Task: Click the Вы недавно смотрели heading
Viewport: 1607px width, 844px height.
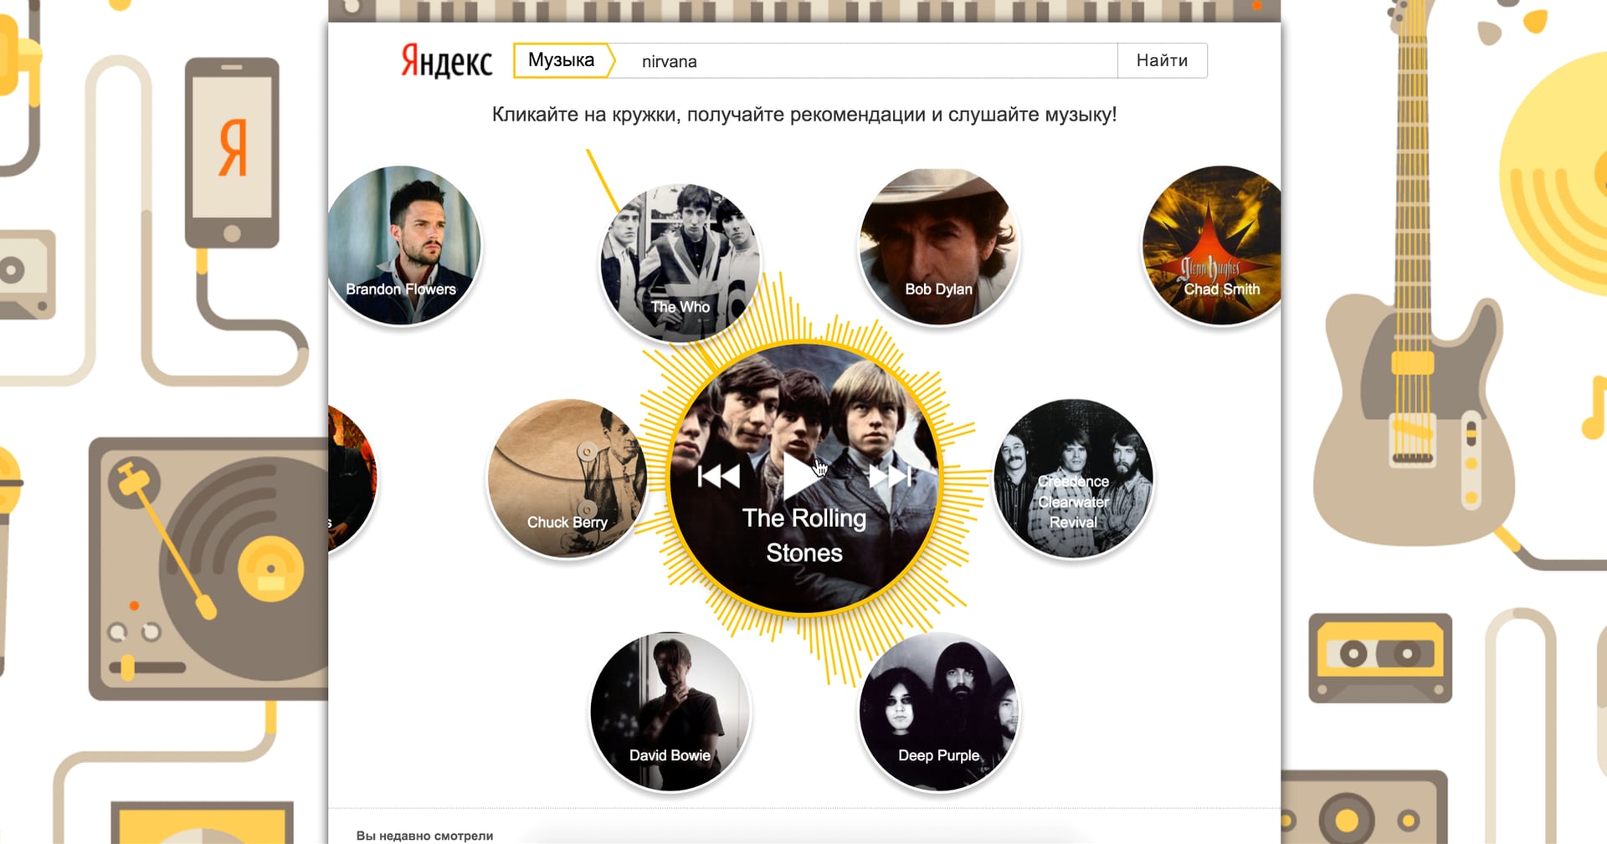Action: click(x=424, y=836)
